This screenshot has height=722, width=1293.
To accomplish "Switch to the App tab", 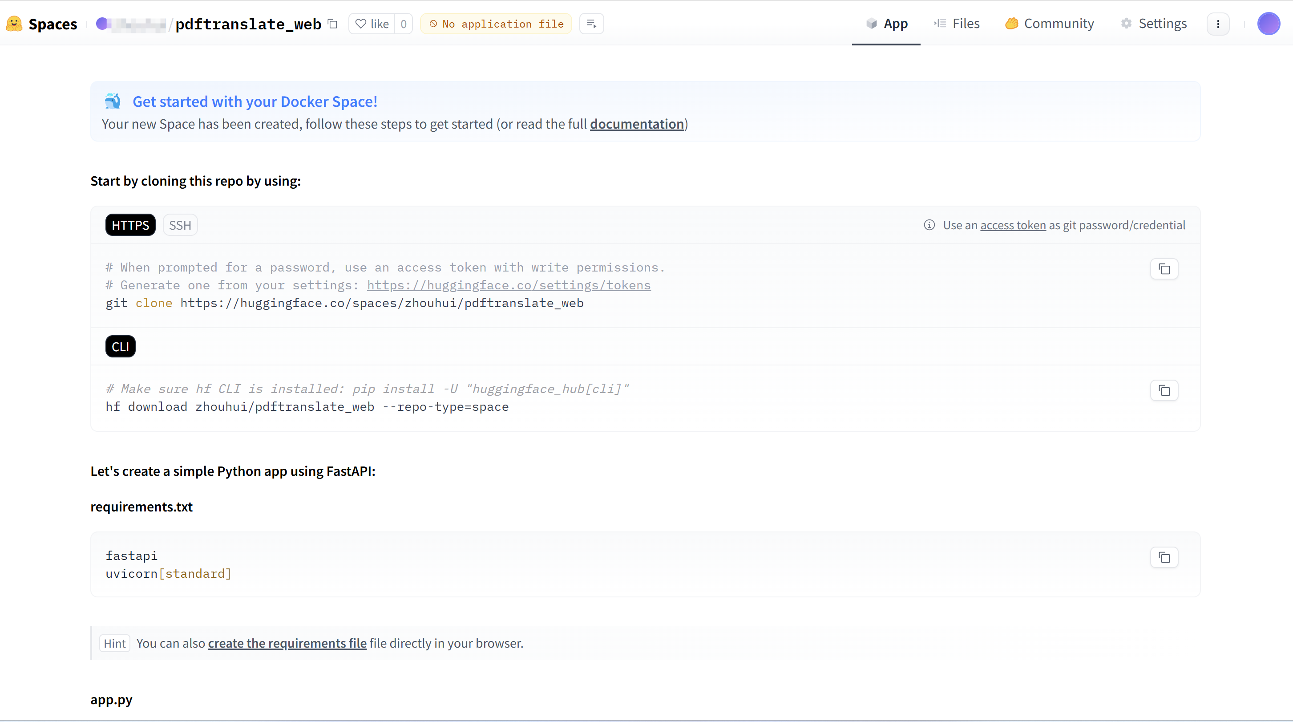I will tap(886, 24).
